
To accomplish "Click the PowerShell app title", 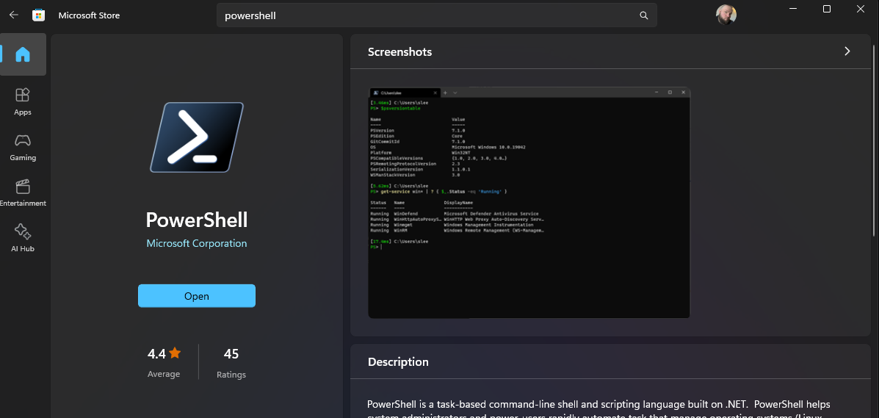I will [x=197, y=220].
